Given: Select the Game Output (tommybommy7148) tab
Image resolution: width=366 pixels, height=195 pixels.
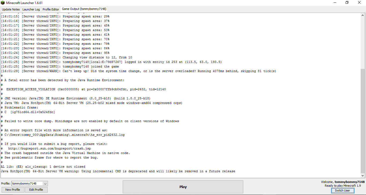Looking at the screenshot, I should coord(84,9).
